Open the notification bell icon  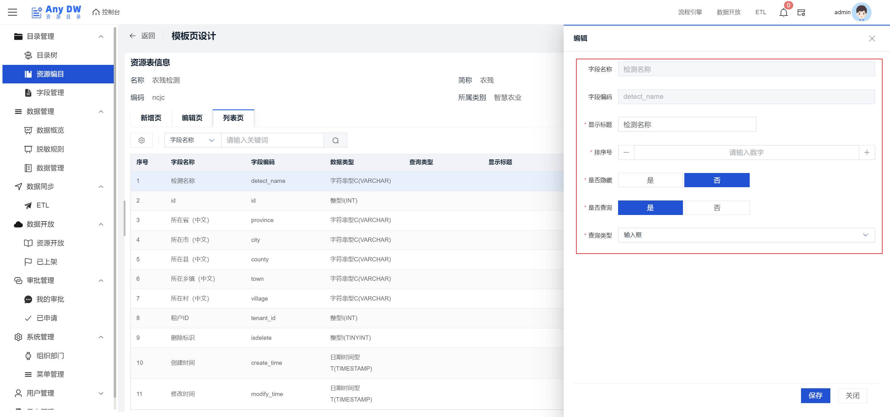(783, 12)
